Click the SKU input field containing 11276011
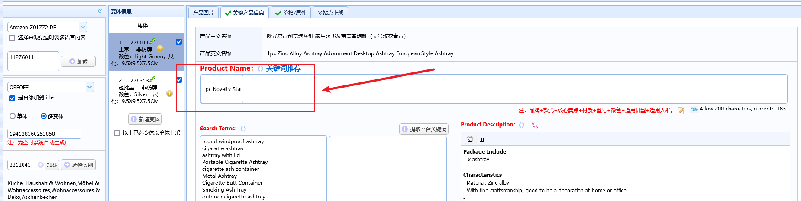 33,61
